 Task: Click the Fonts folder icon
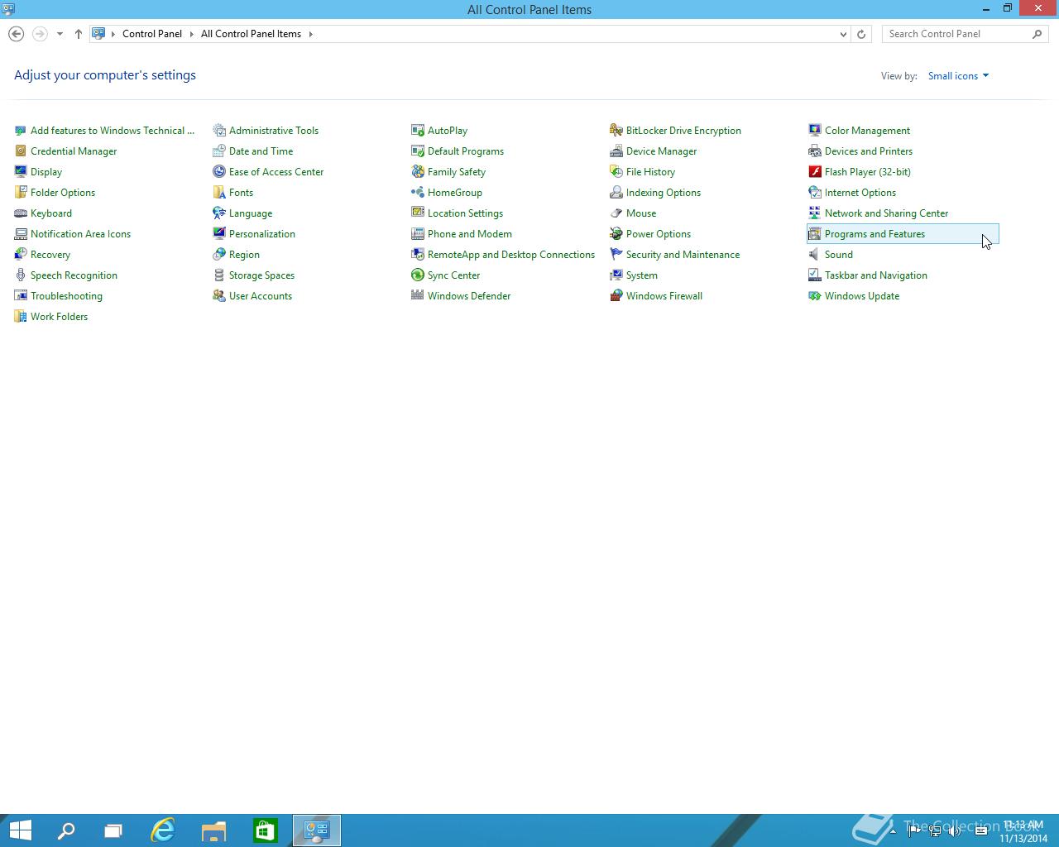pyautogui.click(x=219, y=192)
